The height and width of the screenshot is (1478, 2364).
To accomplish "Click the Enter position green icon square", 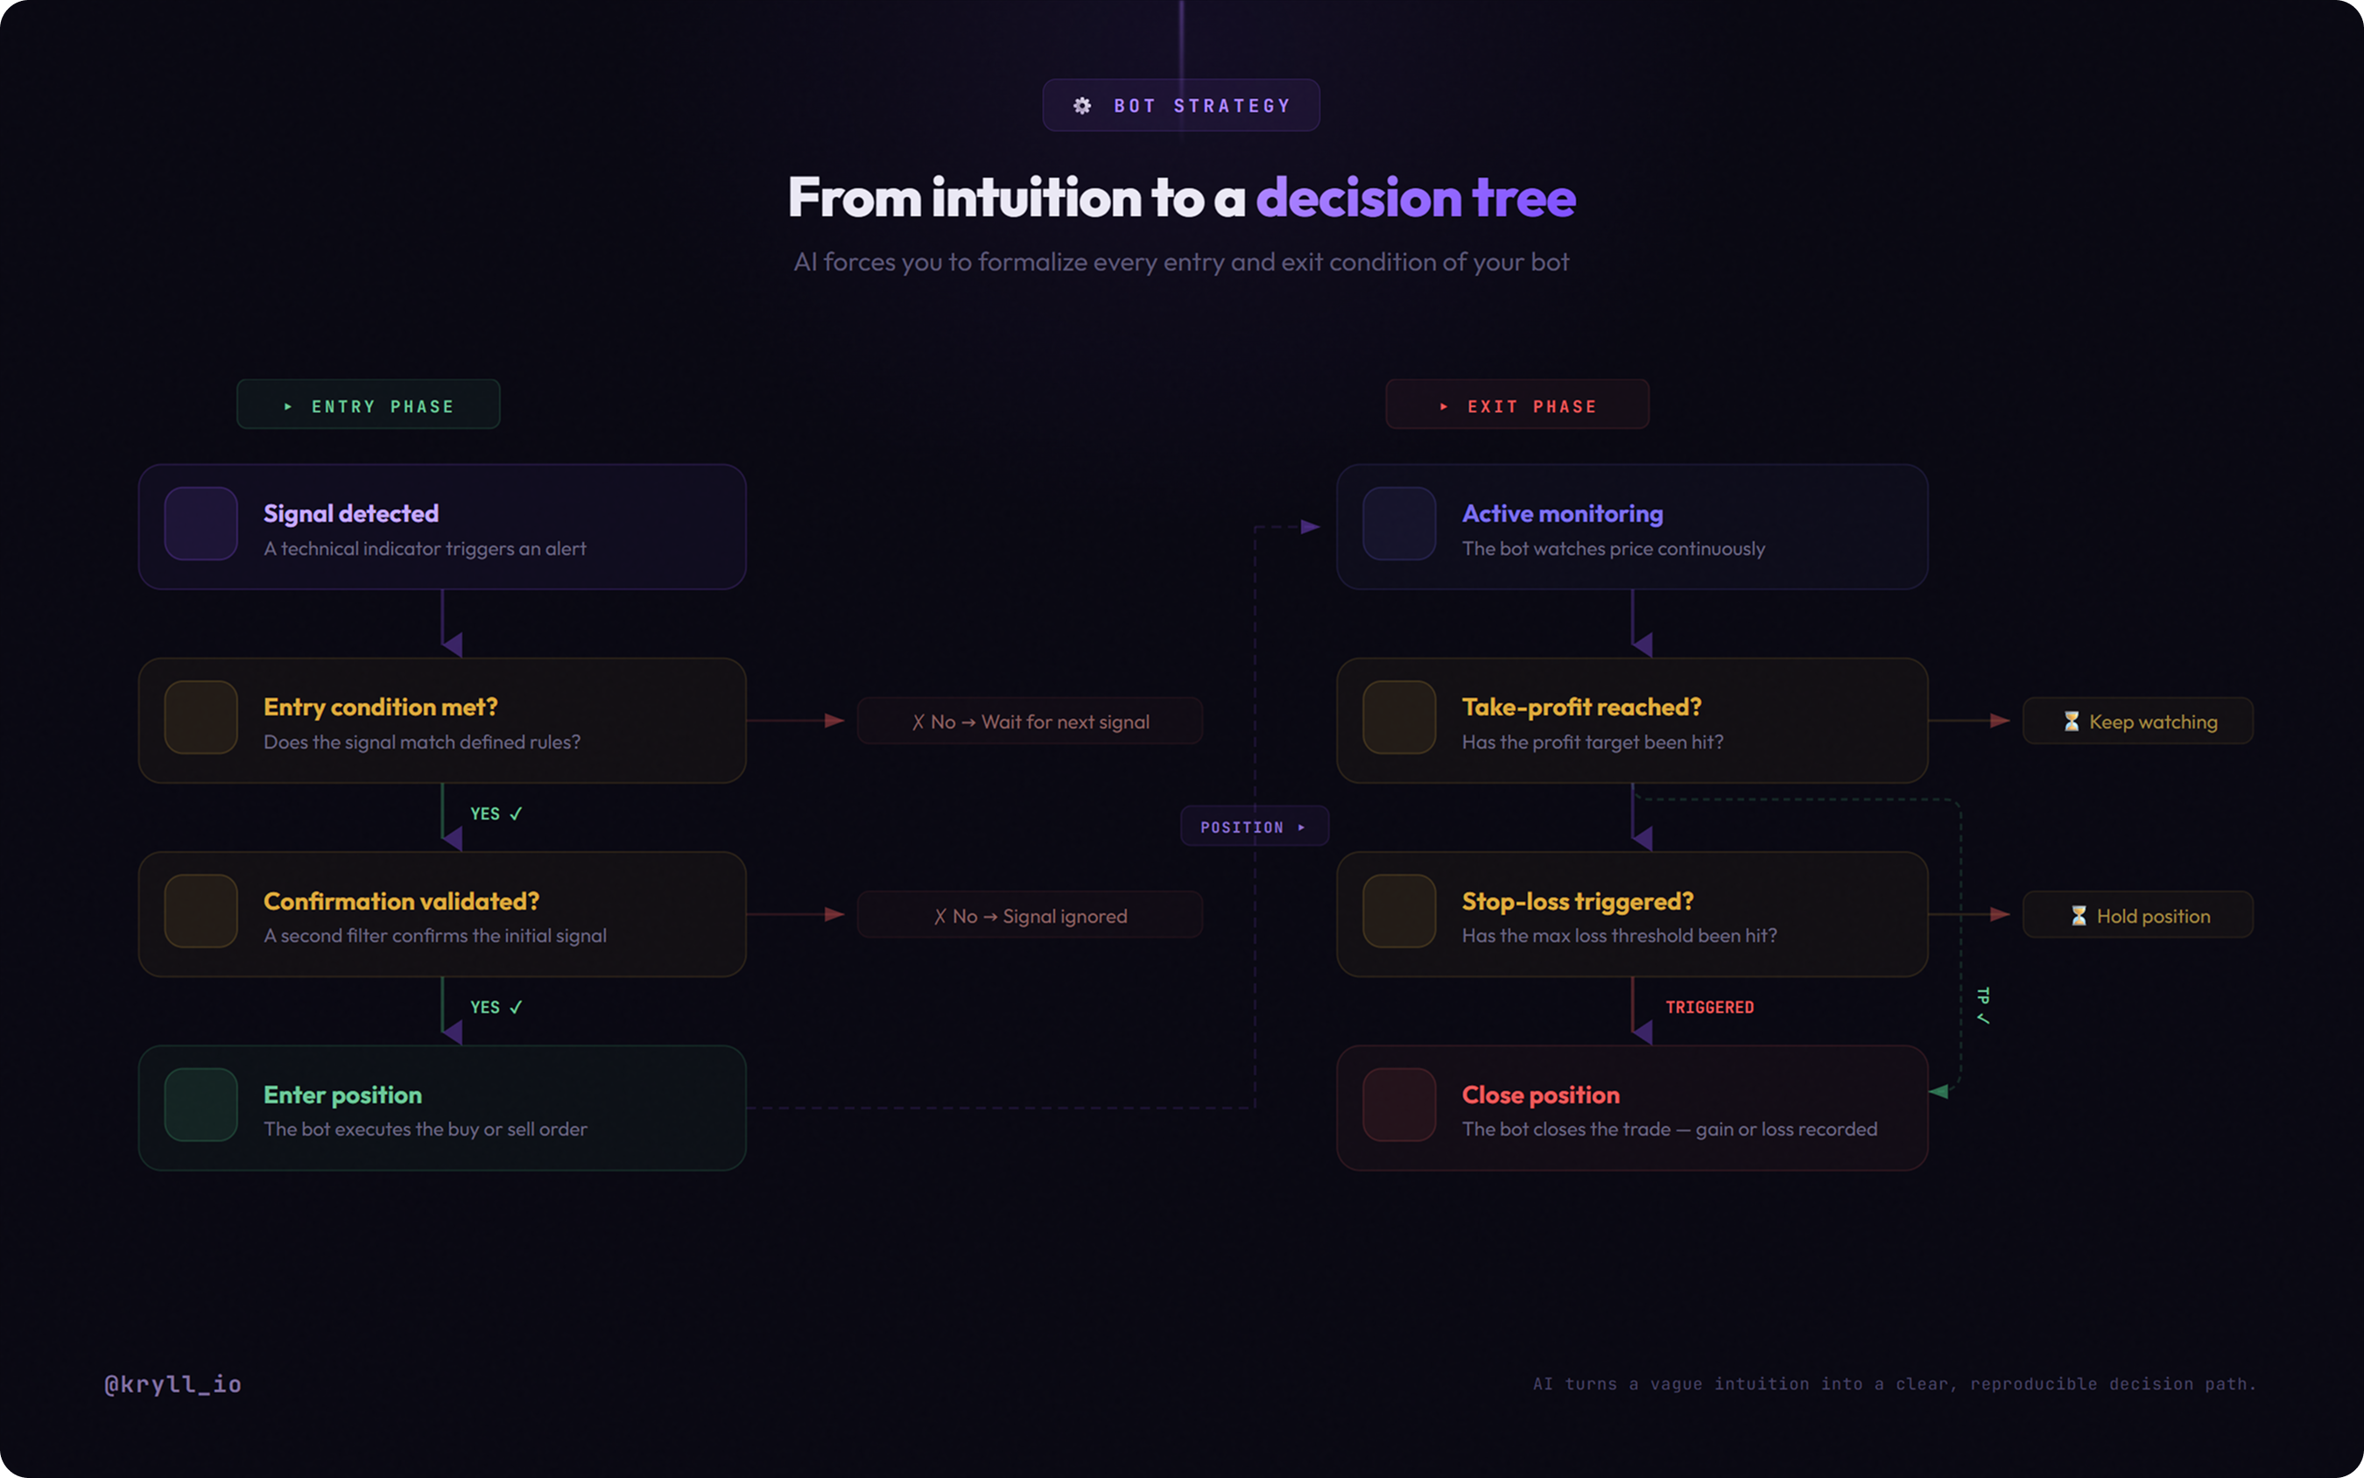I will coord(201,1105).
